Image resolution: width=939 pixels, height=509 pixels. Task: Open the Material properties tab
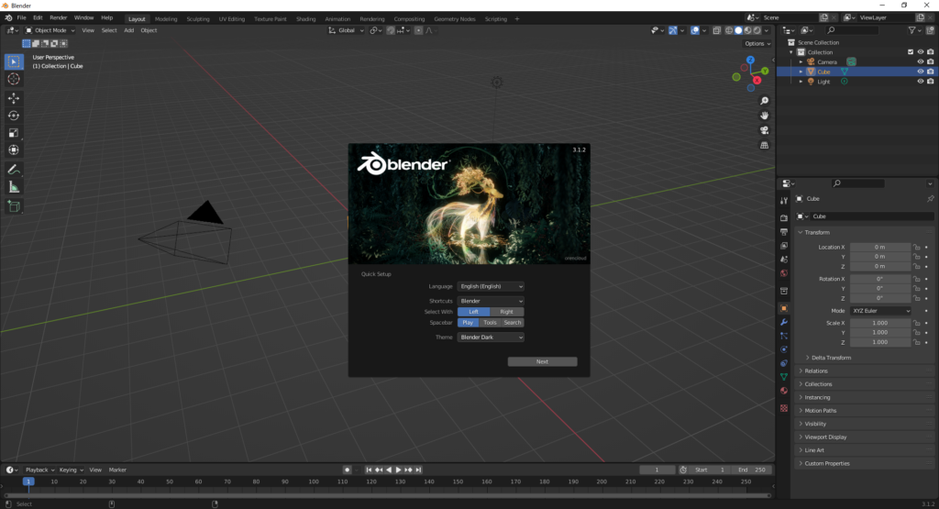[x=784, y=391]
